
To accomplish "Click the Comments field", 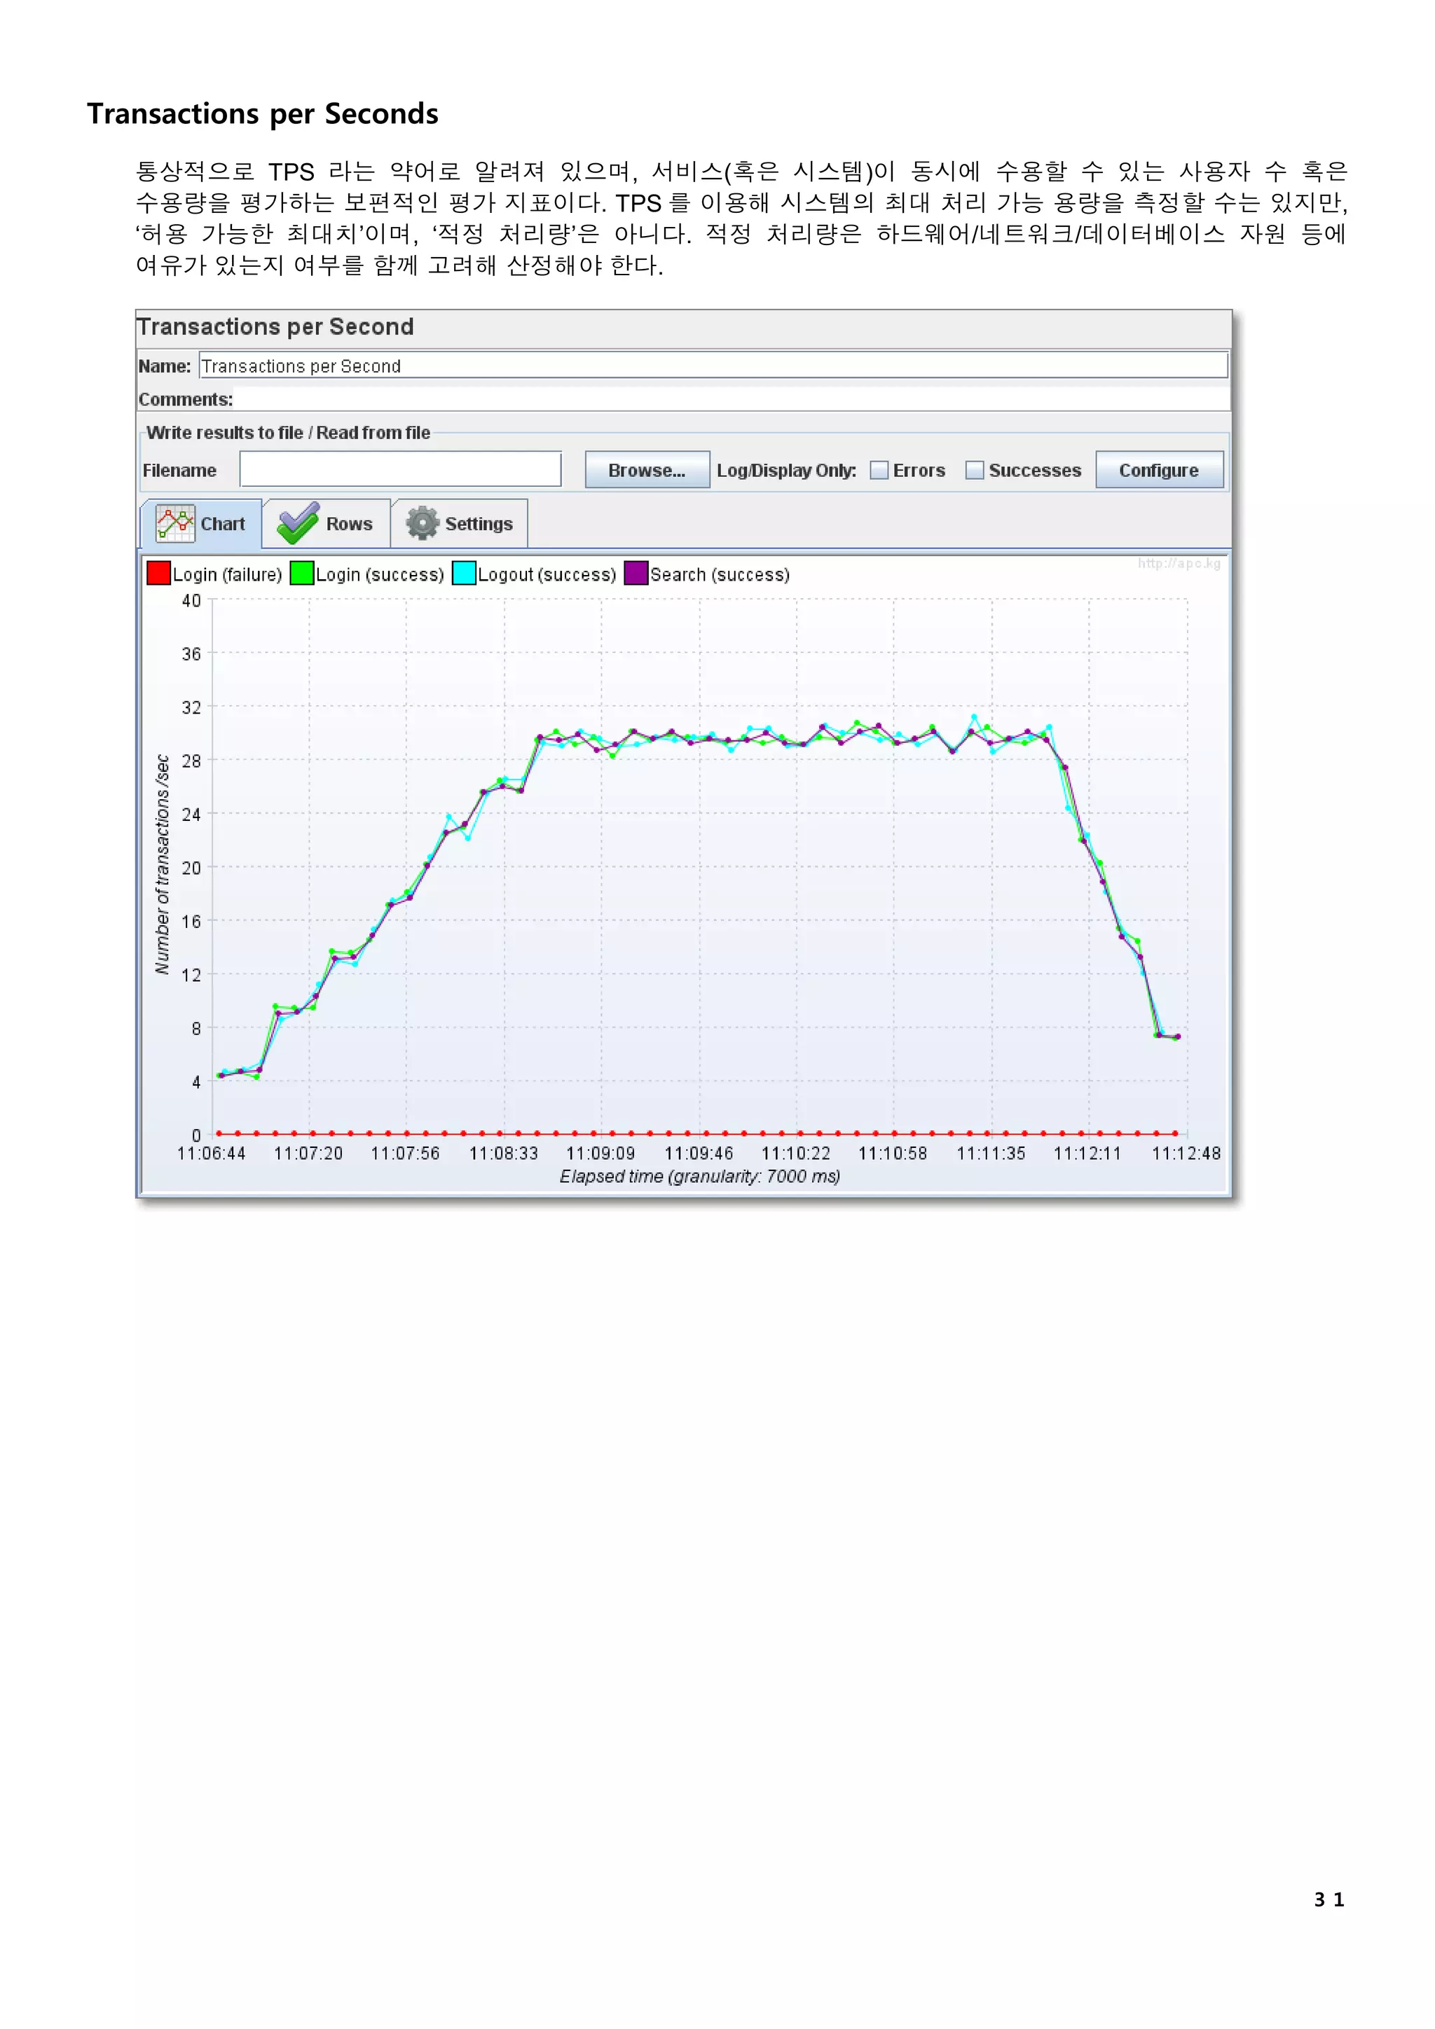I will tap(730, 399).
